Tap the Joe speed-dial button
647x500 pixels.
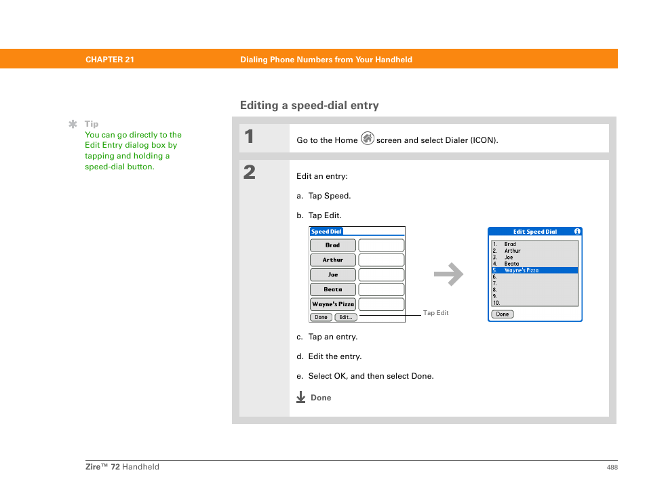(332, 275)
